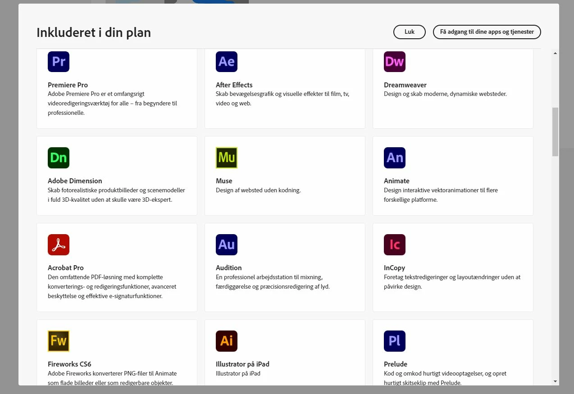Select the Dreamweaver title text
Screen dimensions: 574x394
tap(405, 85)
